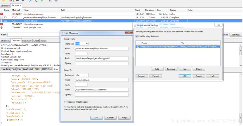Image resolution: width=243 pixels, height=126 pixels.
Task: Sort by Start column header
Action: [x=139, y=10]
